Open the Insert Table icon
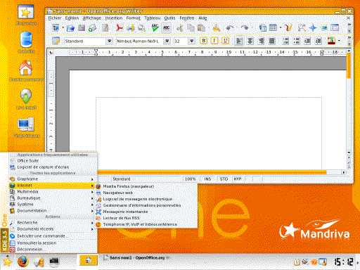 [273, 28]
